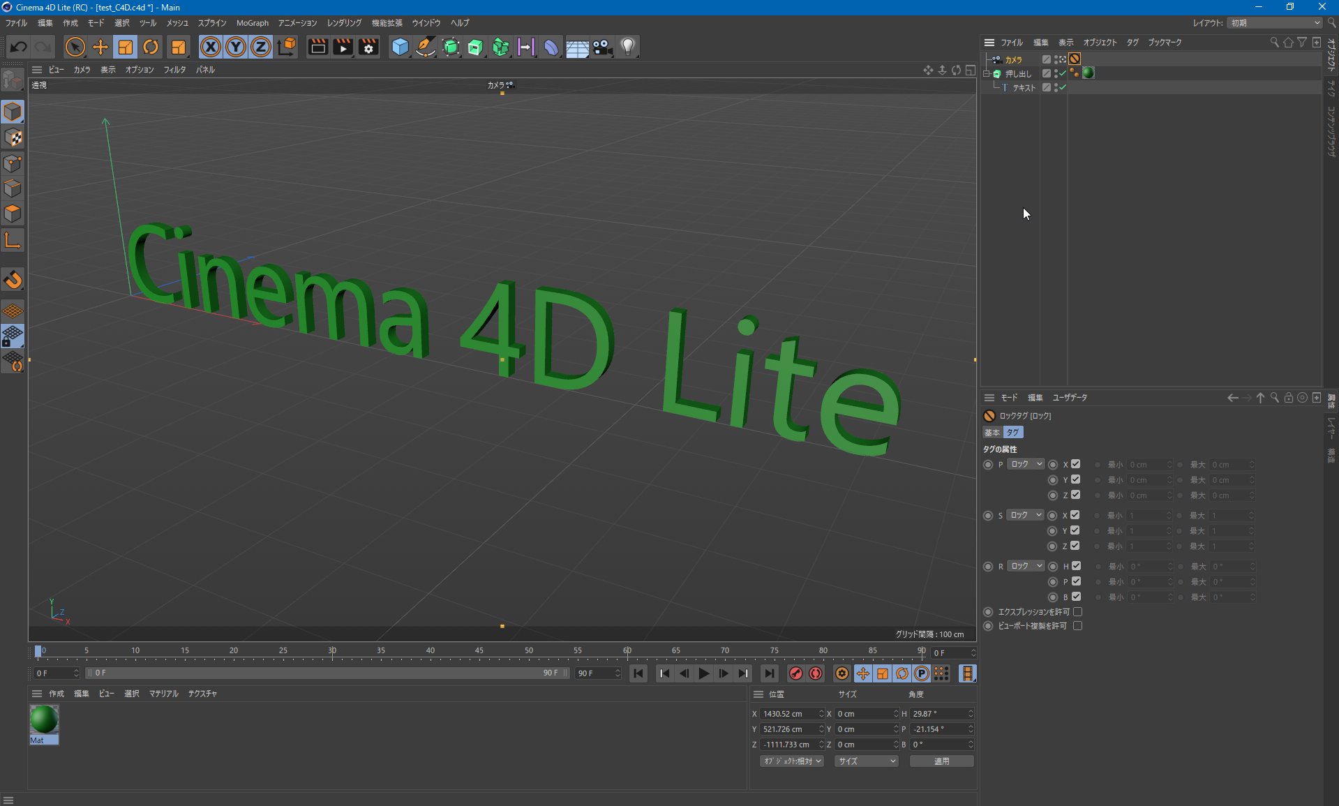Click the Undo arrow icon
Image resolution: width=1339 pixels, height=806 pixels.
pos(18,47)
